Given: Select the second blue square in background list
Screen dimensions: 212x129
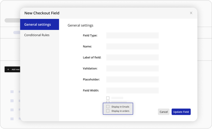Looking at the screenshot, I should (x=12, y=101).
